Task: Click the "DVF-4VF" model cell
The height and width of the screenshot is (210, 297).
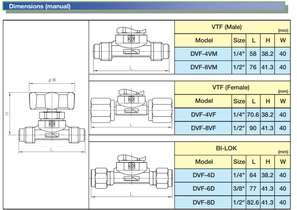Action: pyautogui.click(x=203, y=115)
